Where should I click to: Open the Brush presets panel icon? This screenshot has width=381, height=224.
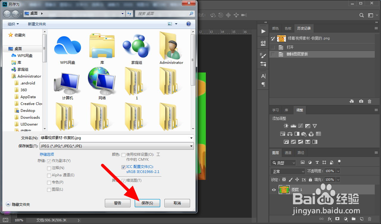click(x=263, y=64)
